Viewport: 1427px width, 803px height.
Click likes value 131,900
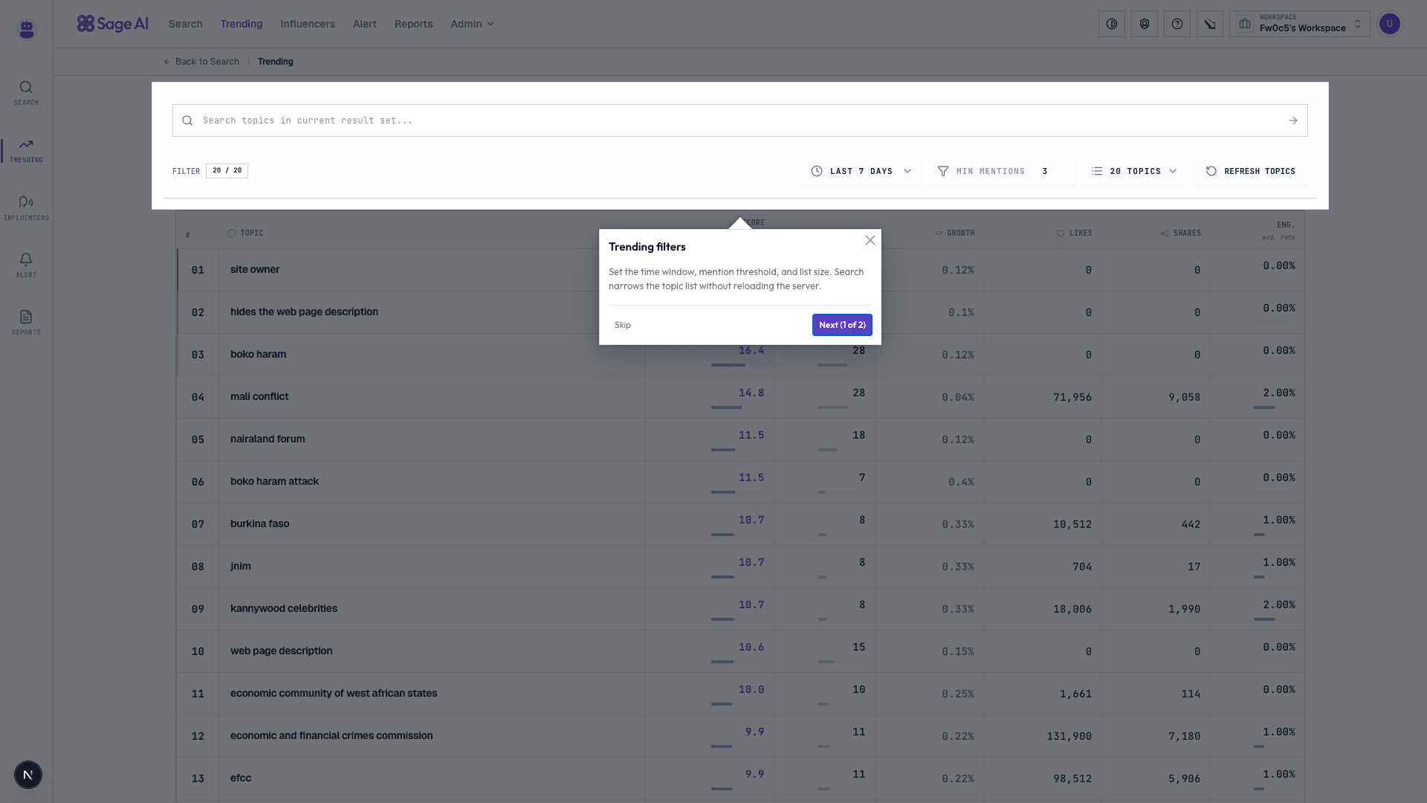[1069, 737]
